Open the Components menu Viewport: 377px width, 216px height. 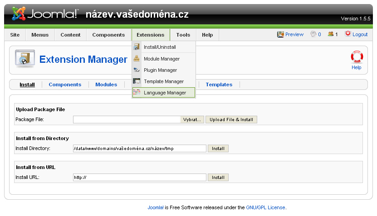click(108, 35)
